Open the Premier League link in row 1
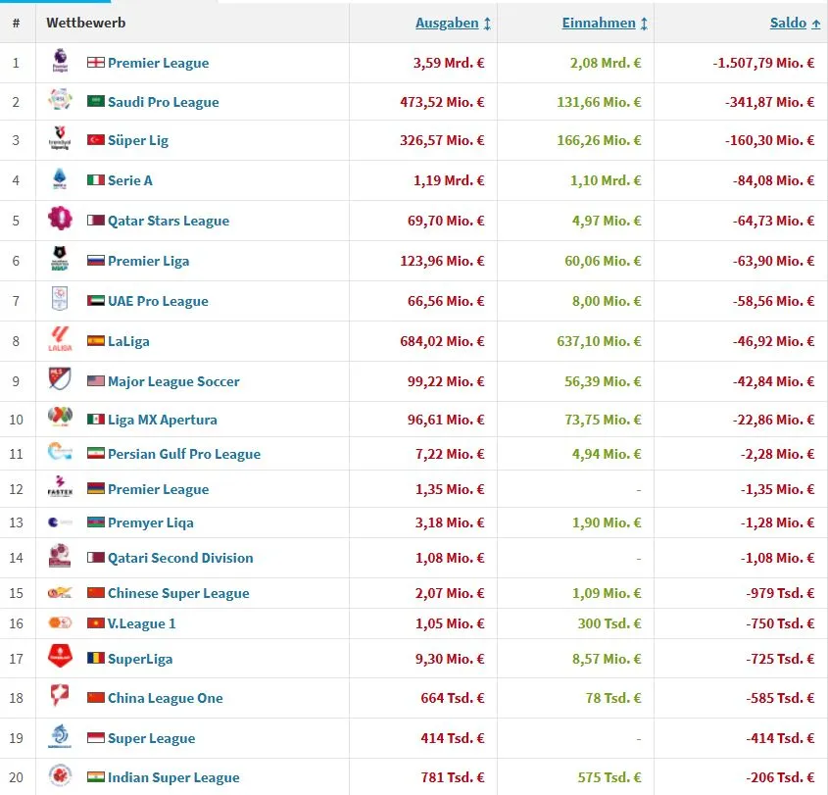828x795 pixels. pos(159,63)
